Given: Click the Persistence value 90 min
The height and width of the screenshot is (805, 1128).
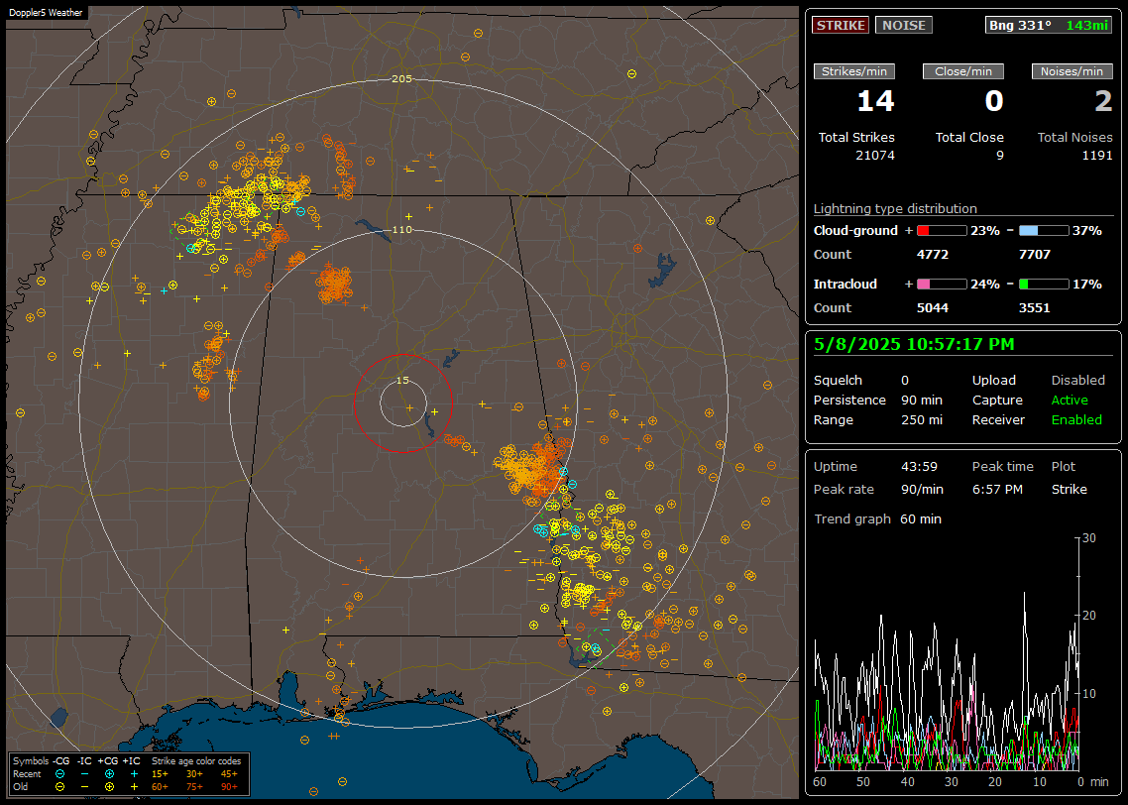Looking at the screenshot, I should (x=922, y=400).
